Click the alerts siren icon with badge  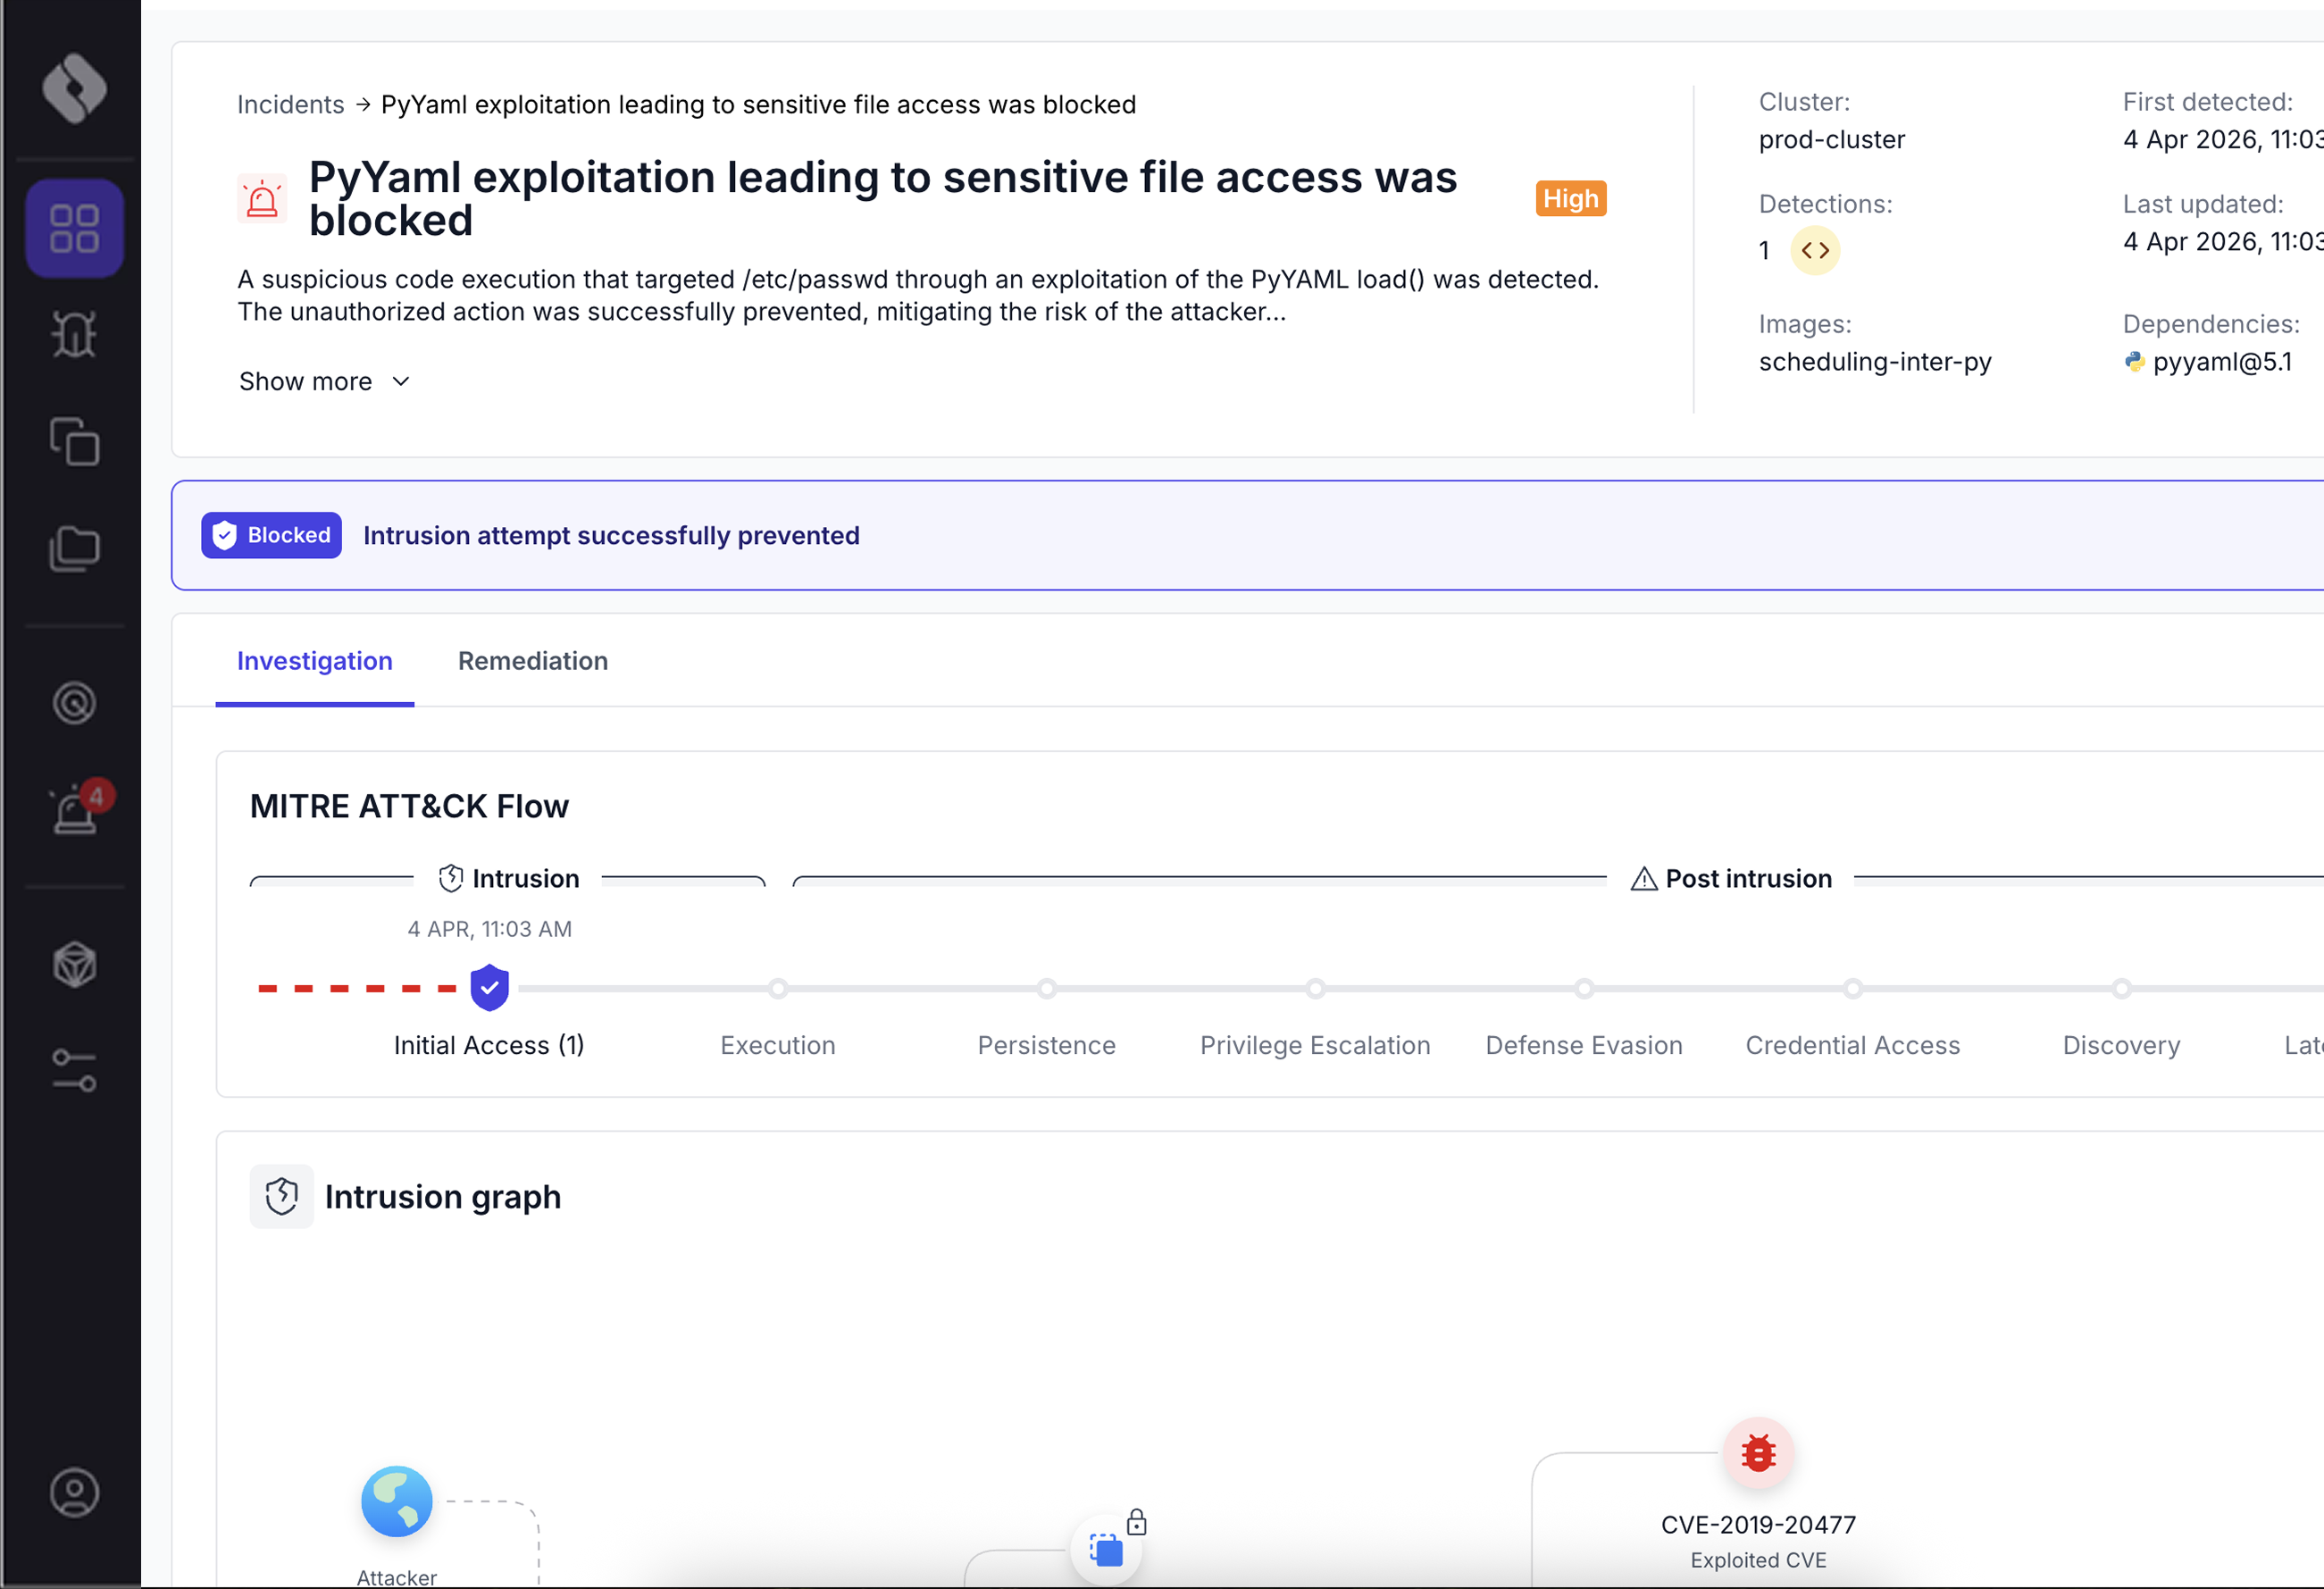pos(77,808)
